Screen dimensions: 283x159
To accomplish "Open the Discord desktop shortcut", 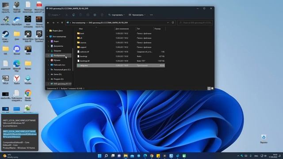I will coord(17,50).
